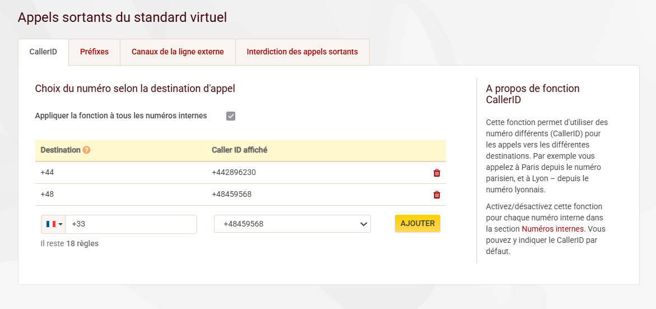Click the +442896230 caller ID value

[234, 173]
